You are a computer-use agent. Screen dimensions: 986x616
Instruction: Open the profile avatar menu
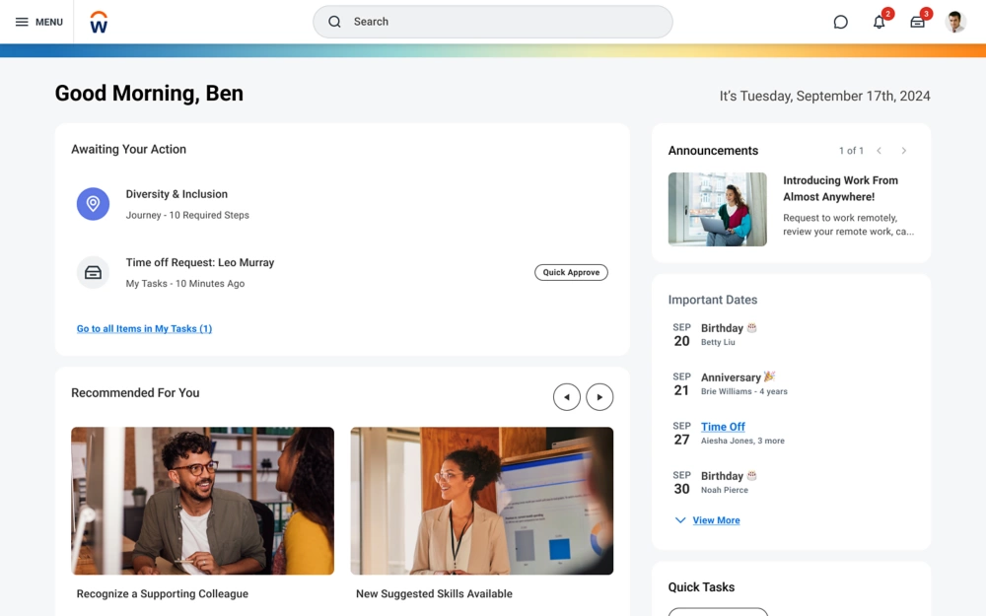[955, 22]
